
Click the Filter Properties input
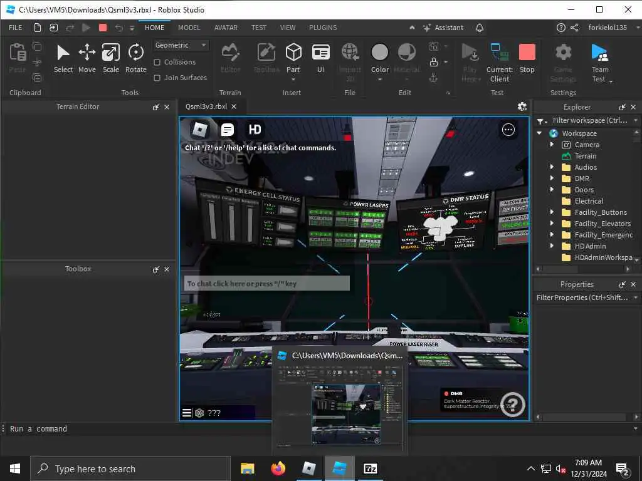(582, 297)
